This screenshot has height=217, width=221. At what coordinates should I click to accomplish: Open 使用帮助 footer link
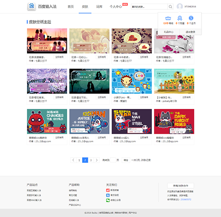pyautogui.click(x=73, y=191)
